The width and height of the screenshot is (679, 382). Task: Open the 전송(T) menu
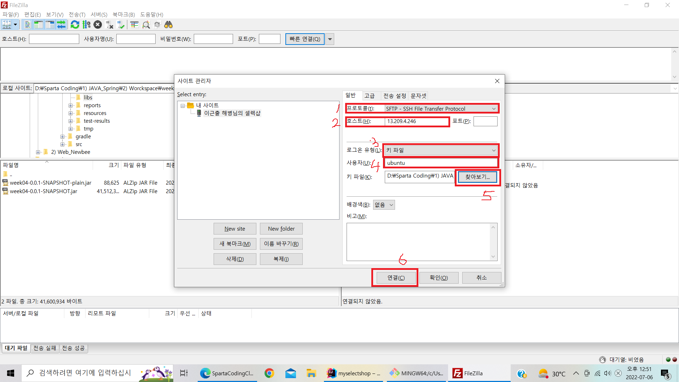click(x=77, y=15)
